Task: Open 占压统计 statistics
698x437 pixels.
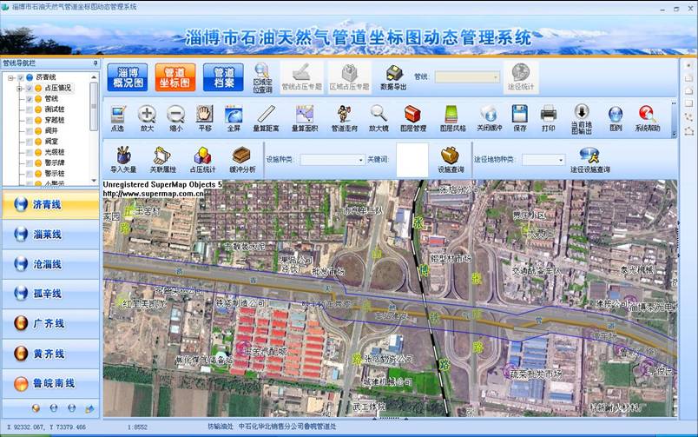Action: click(202, 160)
